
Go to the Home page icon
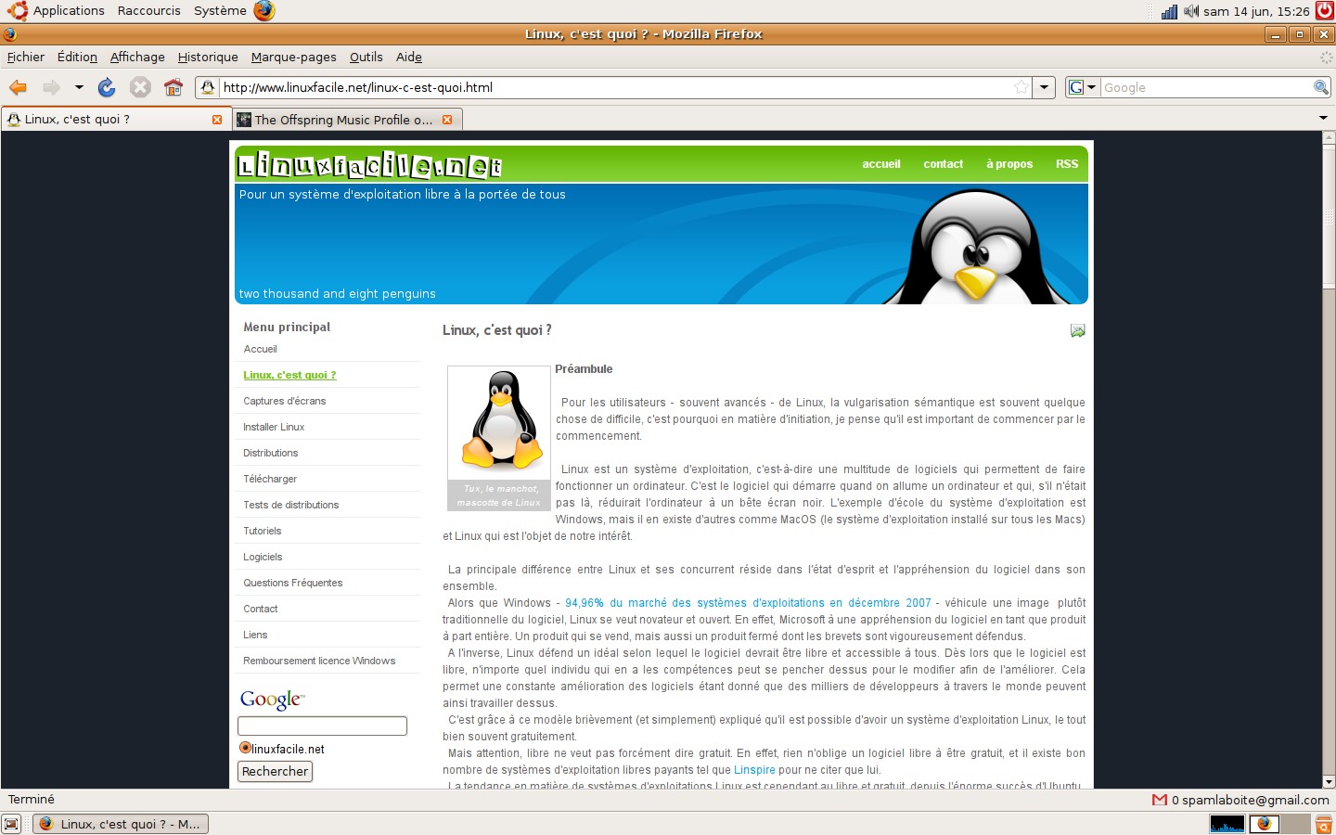tap(173, 87)
